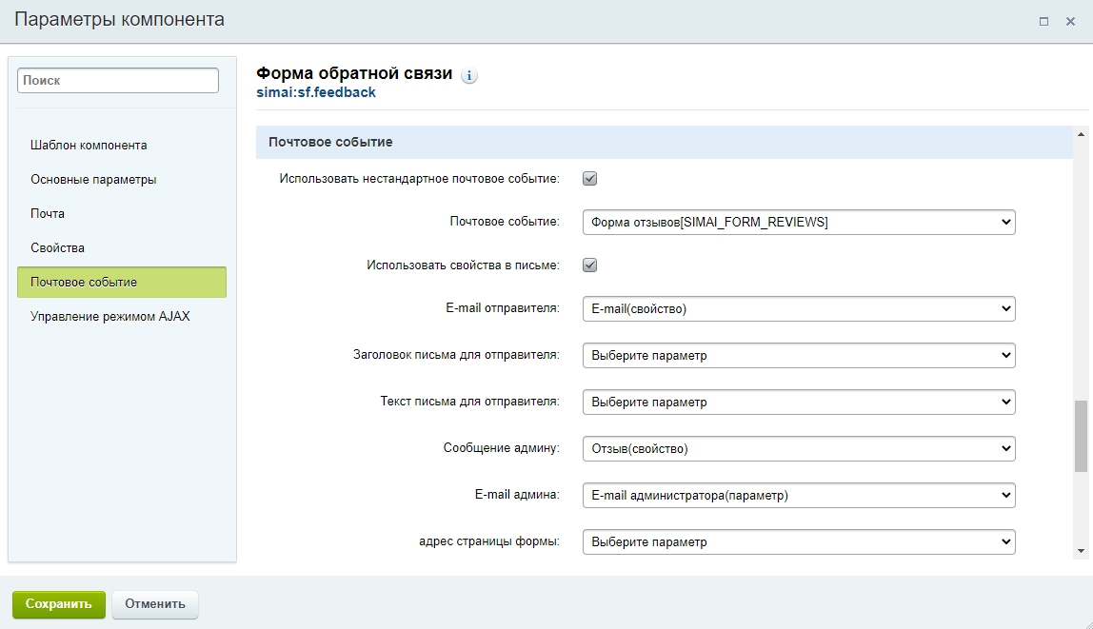Viewport: 1093px width, 629px height.
Task: Select Основные параметры in the sidebar
Action: [93, 180]
